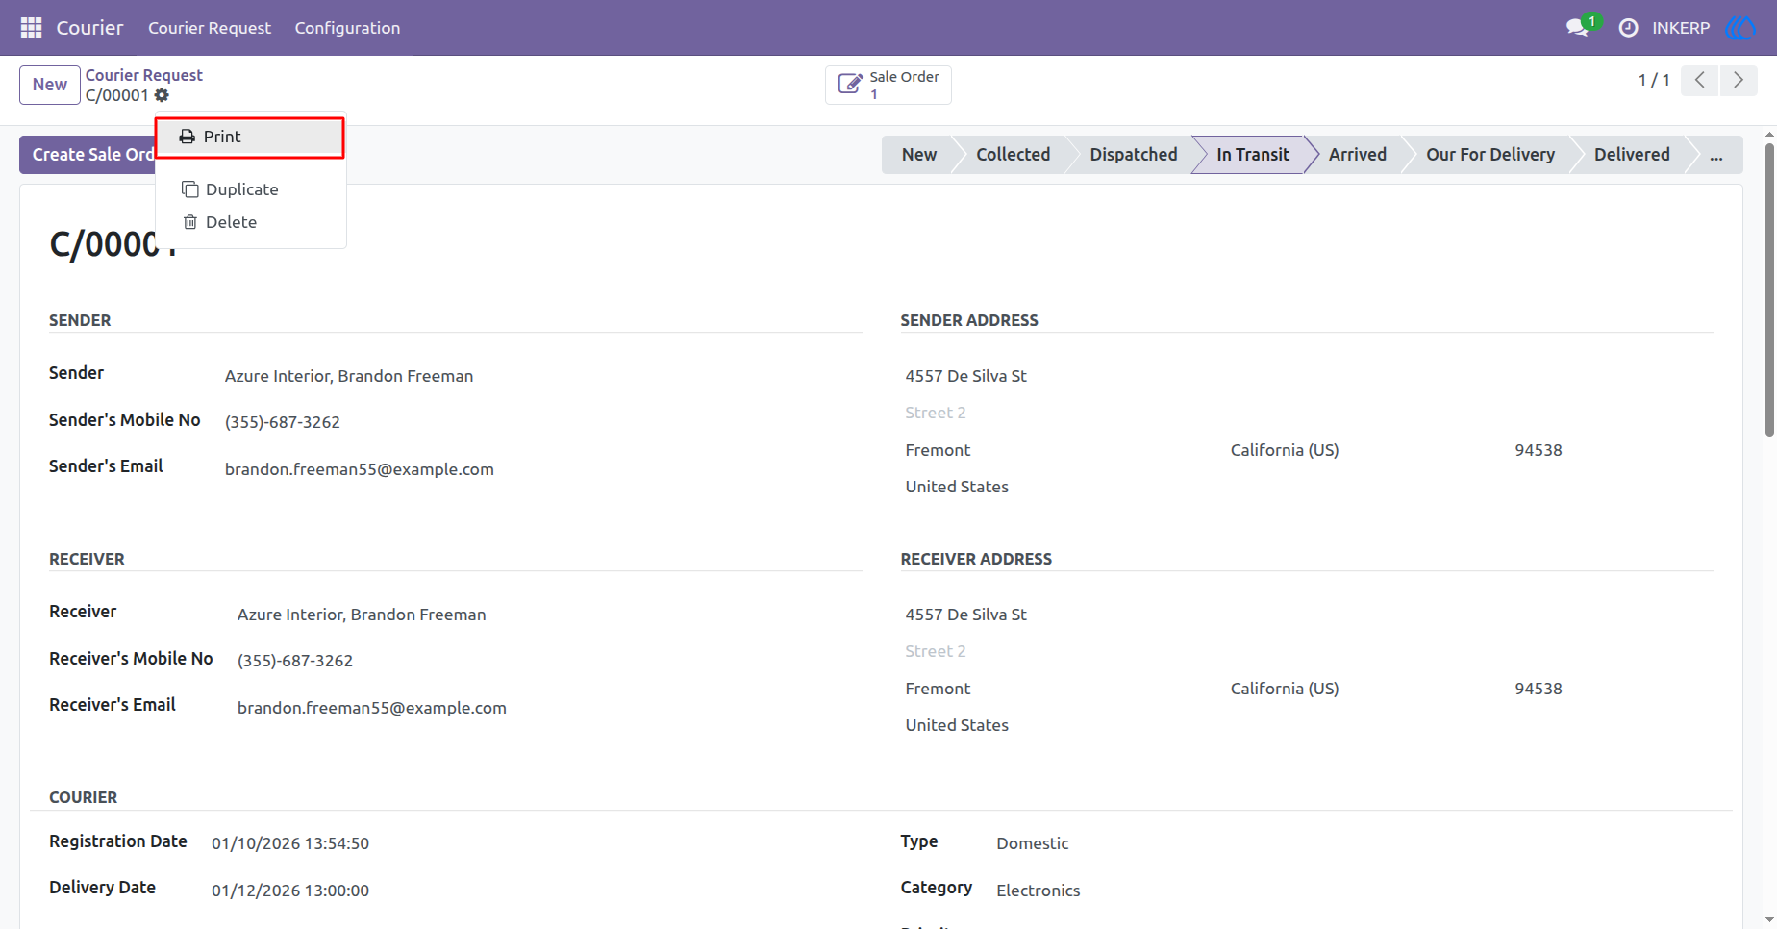The image size is (1777, 929).
Task: Click the New record button
Action: click(50, 85)
